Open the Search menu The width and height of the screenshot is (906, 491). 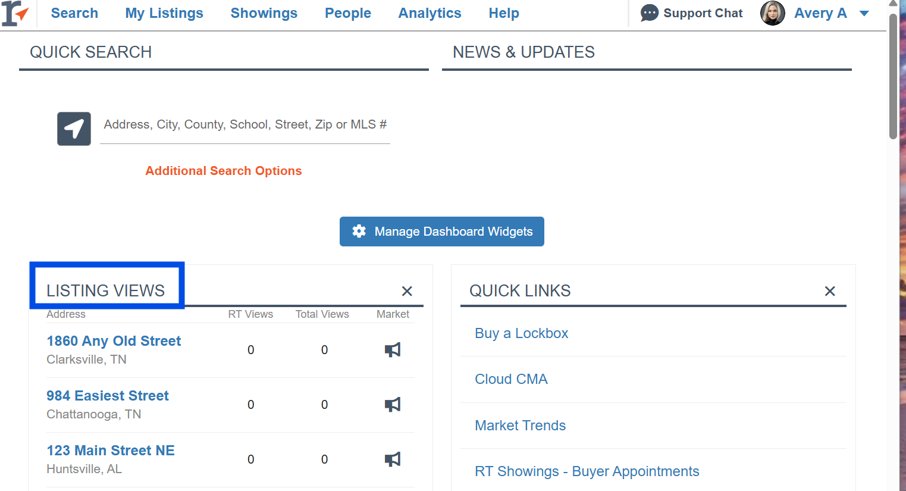click(x=74, y=13)
